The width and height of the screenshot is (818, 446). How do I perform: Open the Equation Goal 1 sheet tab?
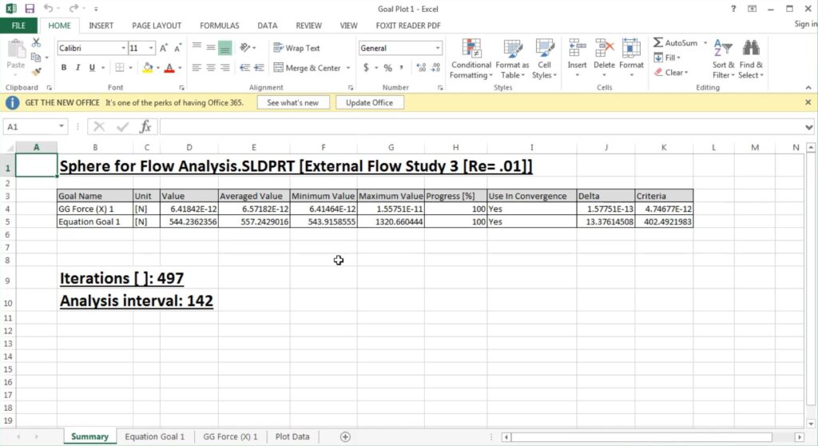pos(155,436)
